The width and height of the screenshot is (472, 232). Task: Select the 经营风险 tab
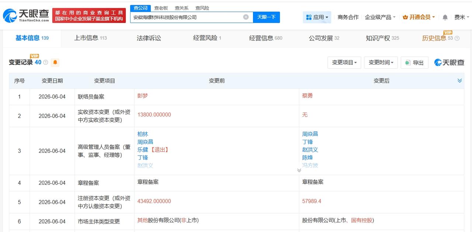[x=207, y=38]
